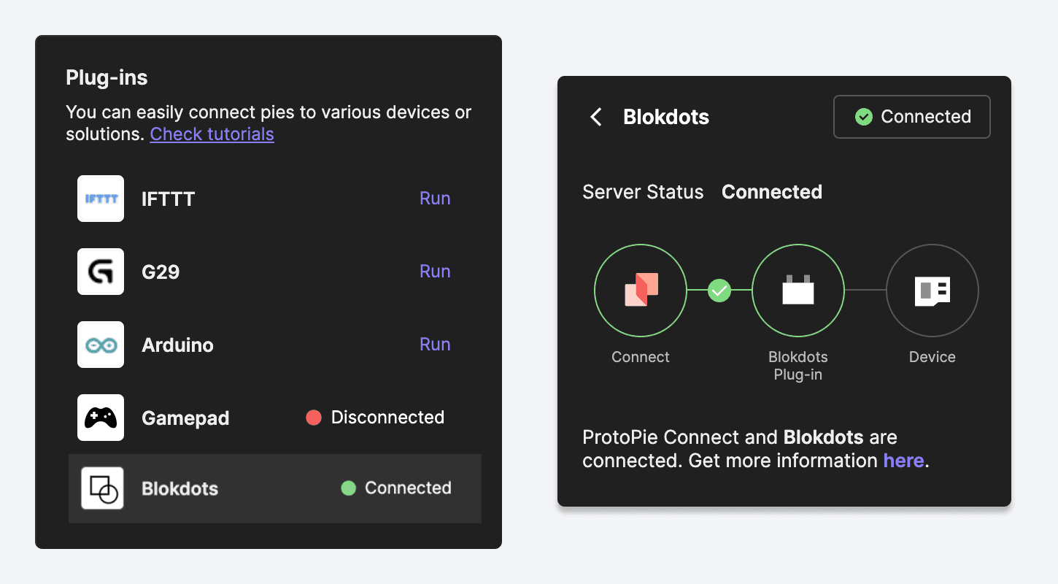Screen dimensions: 1058x584
Task: Toggle the Connected status badge
Action: click(x=911, y=116)
